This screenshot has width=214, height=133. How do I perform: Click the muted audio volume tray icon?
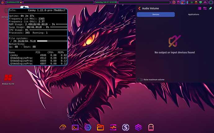183,2
